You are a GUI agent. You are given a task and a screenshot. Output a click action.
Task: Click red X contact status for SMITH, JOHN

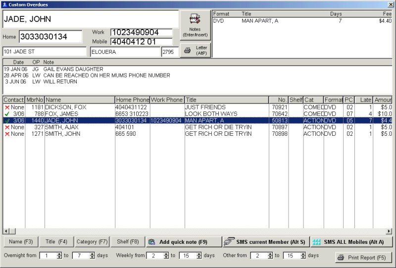(7, 134)
